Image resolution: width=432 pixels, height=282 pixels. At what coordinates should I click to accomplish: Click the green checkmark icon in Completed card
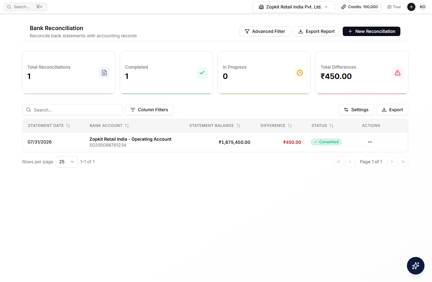202,73
